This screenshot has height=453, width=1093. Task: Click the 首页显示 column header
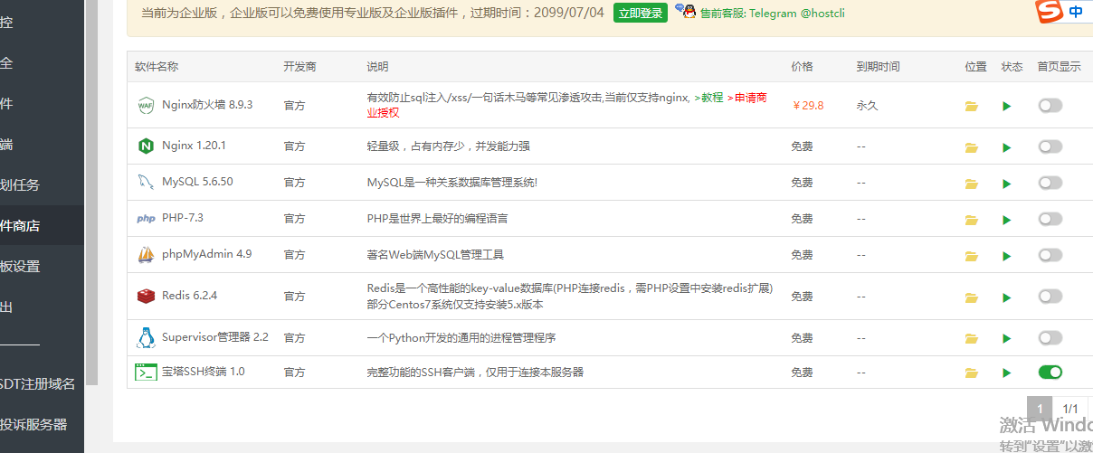click(1060, 67)
